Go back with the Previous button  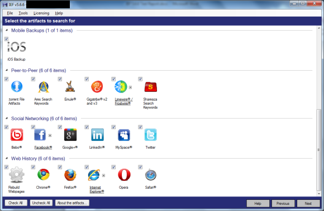pos(283,204)
